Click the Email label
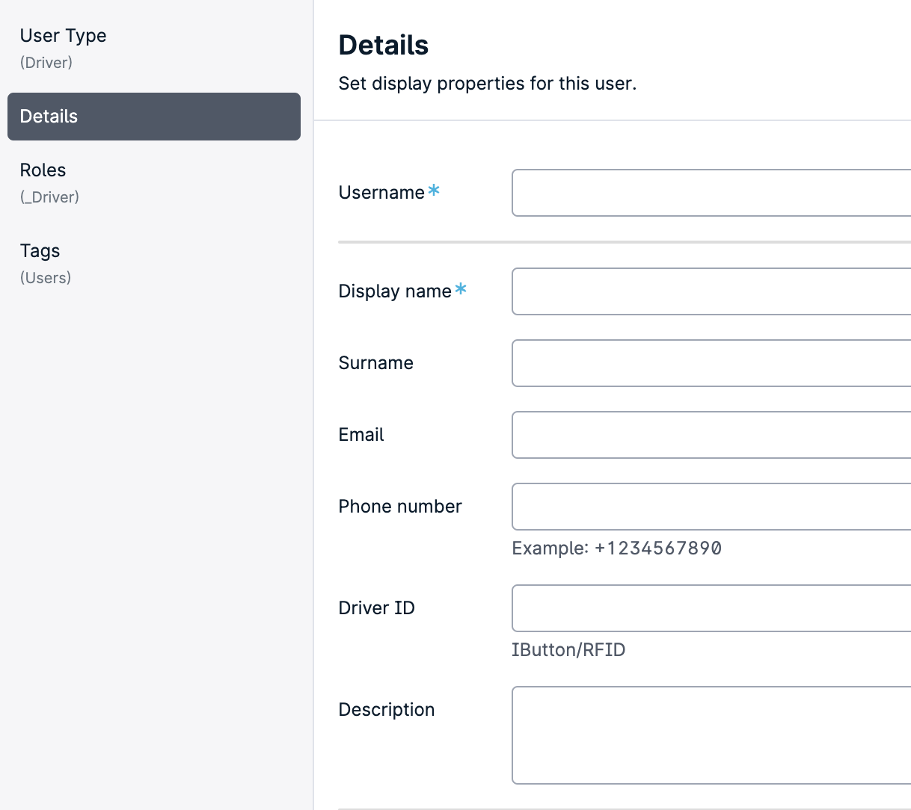This screenshot has width=911, height=810. (361, 435)
